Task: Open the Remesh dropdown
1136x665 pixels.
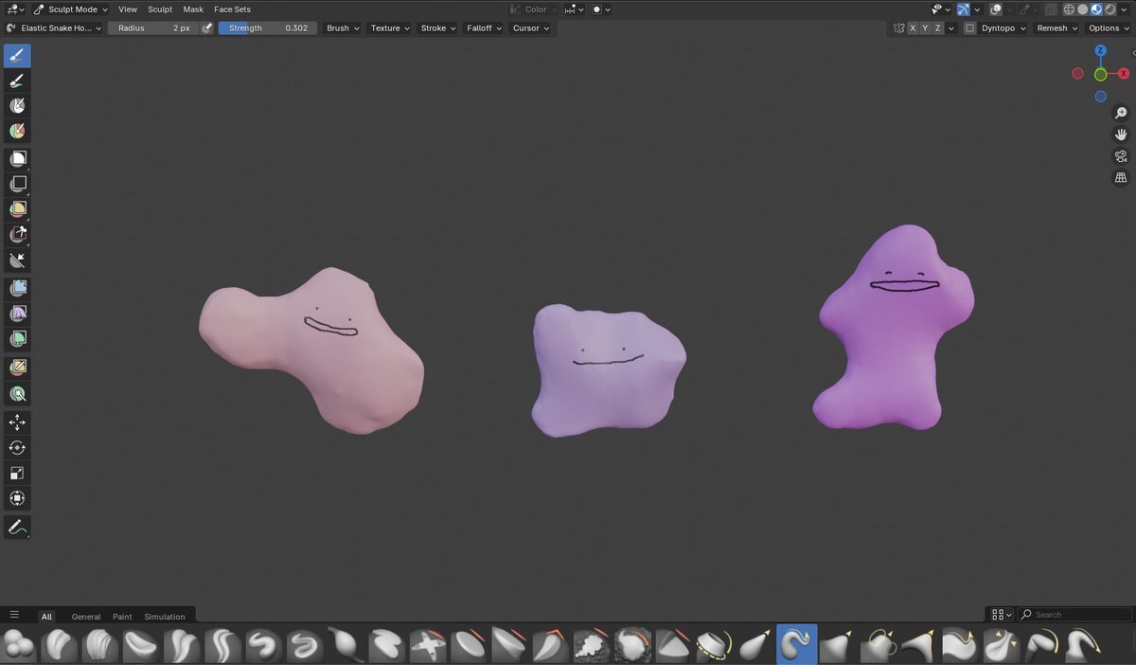Action: [x=1056, y=28]
